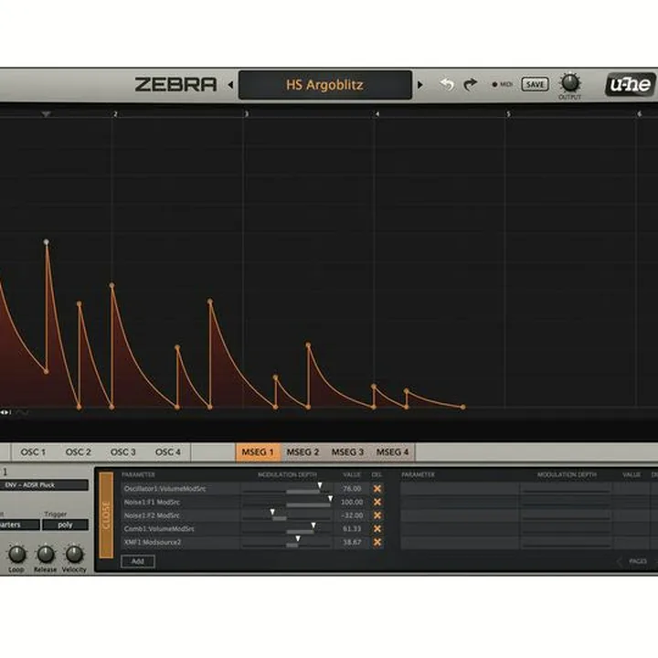
Task: Go to previous matrix page via Pages arrow
Action: click(620, 561)
